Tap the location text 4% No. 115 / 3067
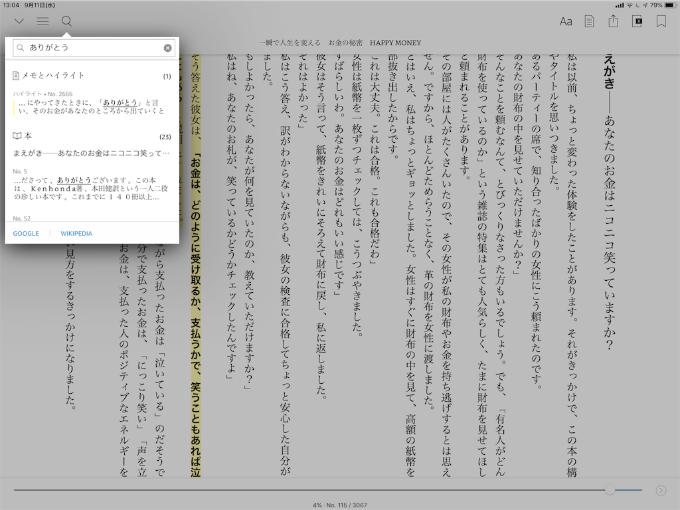 340,505
